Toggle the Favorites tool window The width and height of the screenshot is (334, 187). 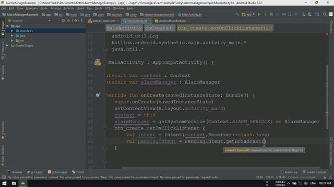pyautogui.click(x=3, y=130)
